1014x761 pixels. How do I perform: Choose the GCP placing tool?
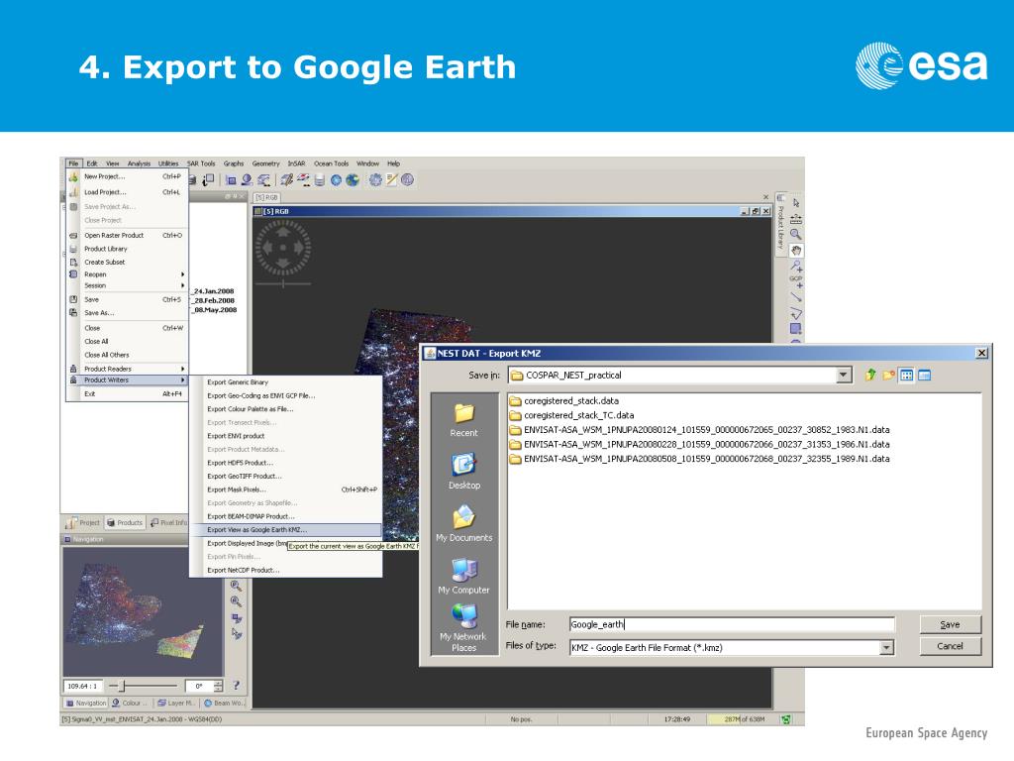796,281
